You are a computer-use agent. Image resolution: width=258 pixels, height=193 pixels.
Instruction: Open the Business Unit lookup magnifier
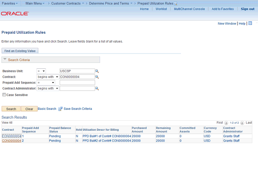coord(97,71)
